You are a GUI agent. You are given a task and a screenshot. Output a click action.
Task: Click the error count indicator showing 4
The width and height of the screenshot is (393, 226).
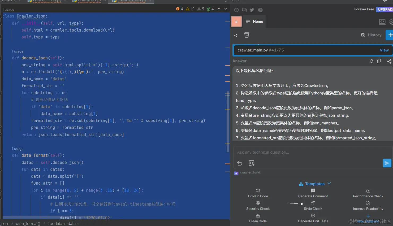click(180, 9)
